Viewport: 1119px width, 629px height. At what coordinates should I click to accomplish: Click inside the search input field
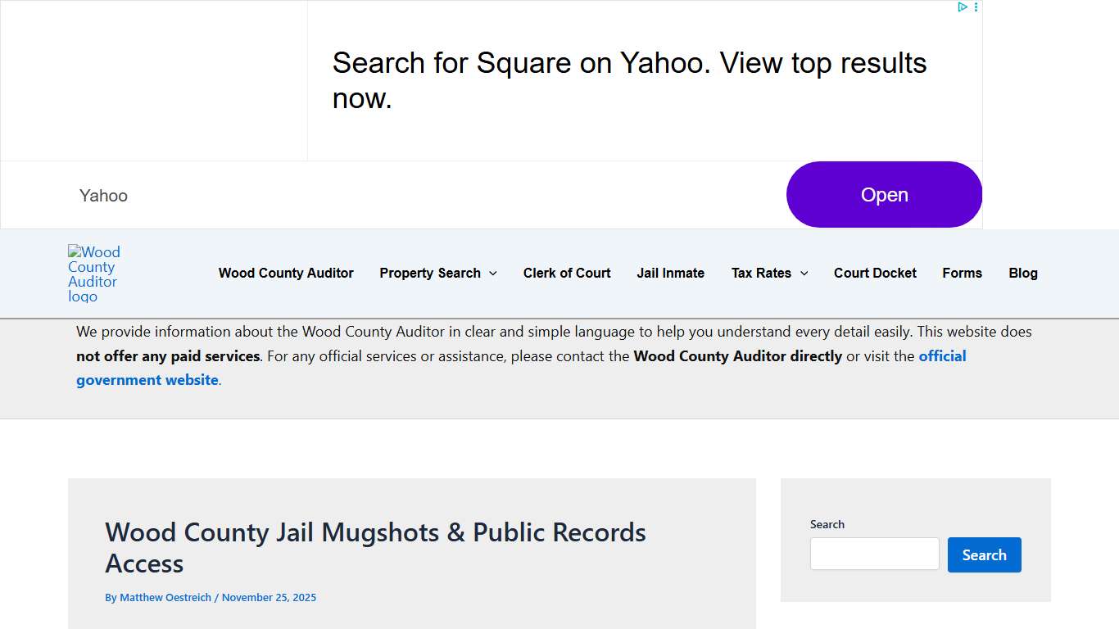[874, 554]
